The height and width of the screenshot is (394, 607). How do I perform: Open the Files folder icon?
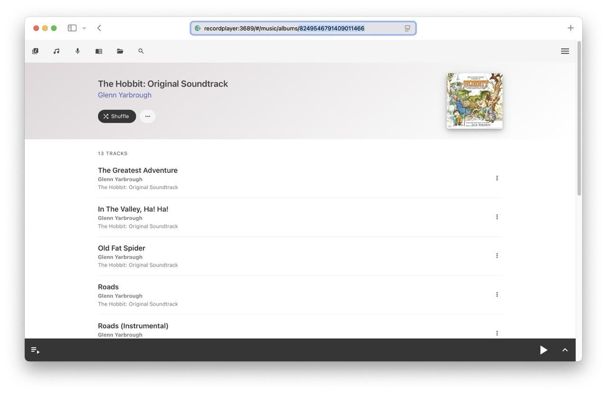coord(120,51)
